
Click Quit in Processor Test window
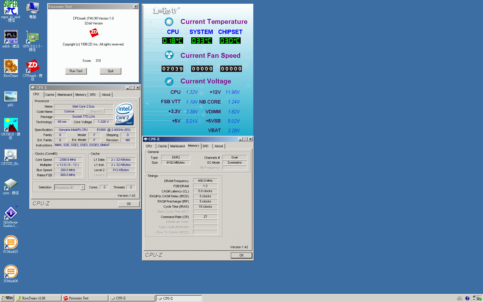111,71
